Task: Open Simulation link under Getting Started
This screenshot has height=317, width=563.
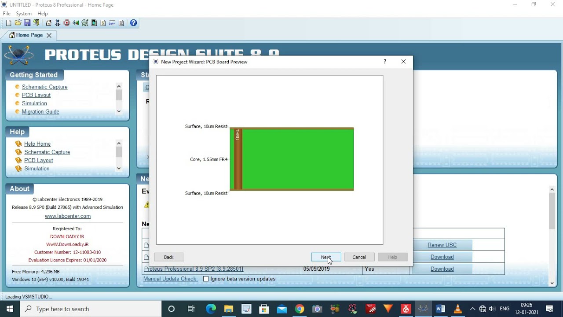Action: pyautogui.click(x=34, y=103)
